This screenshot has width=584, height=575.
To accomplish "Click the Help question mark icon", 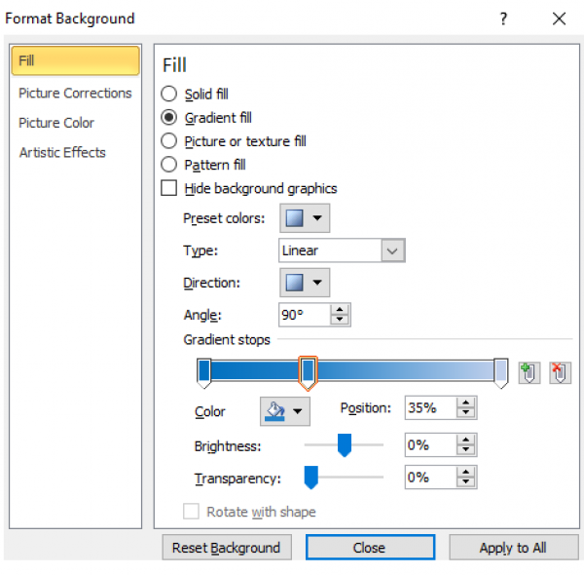I will [x=503, y=19].
